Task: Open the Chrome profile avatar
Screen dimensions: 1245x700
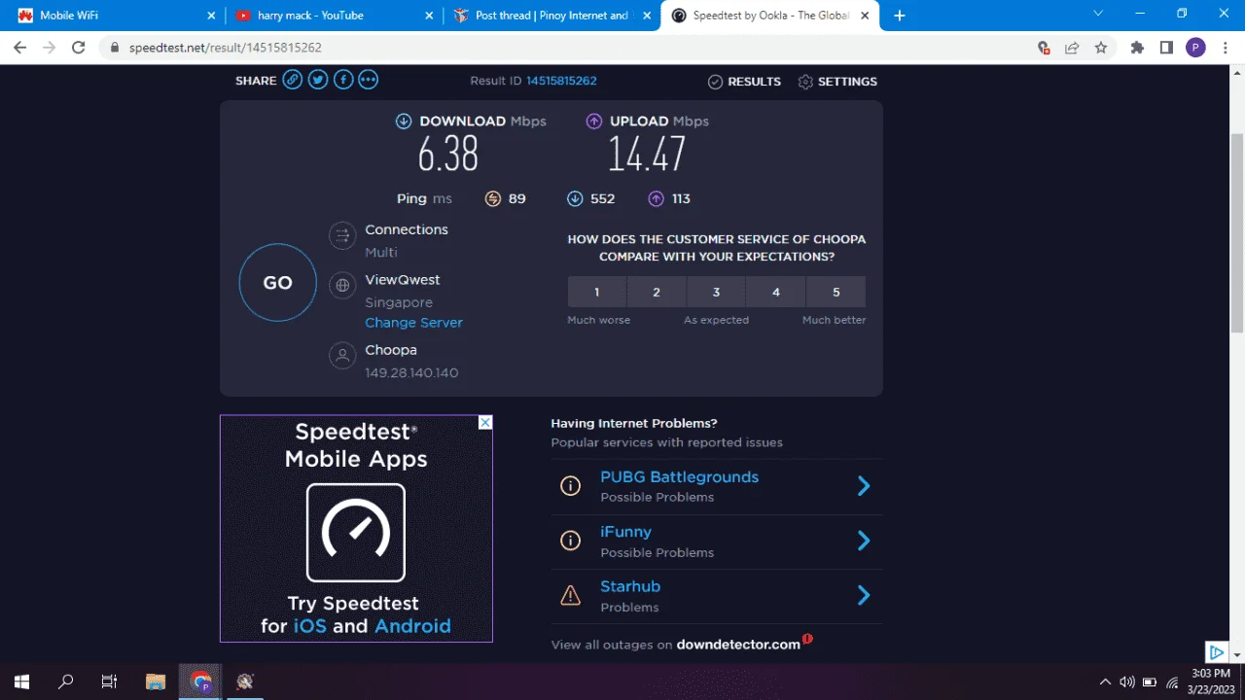Action: [1195, 48]
